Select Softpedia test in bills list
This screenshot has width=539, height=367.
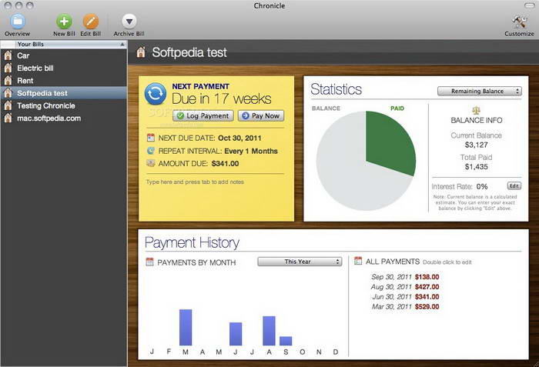coord(64,93)
